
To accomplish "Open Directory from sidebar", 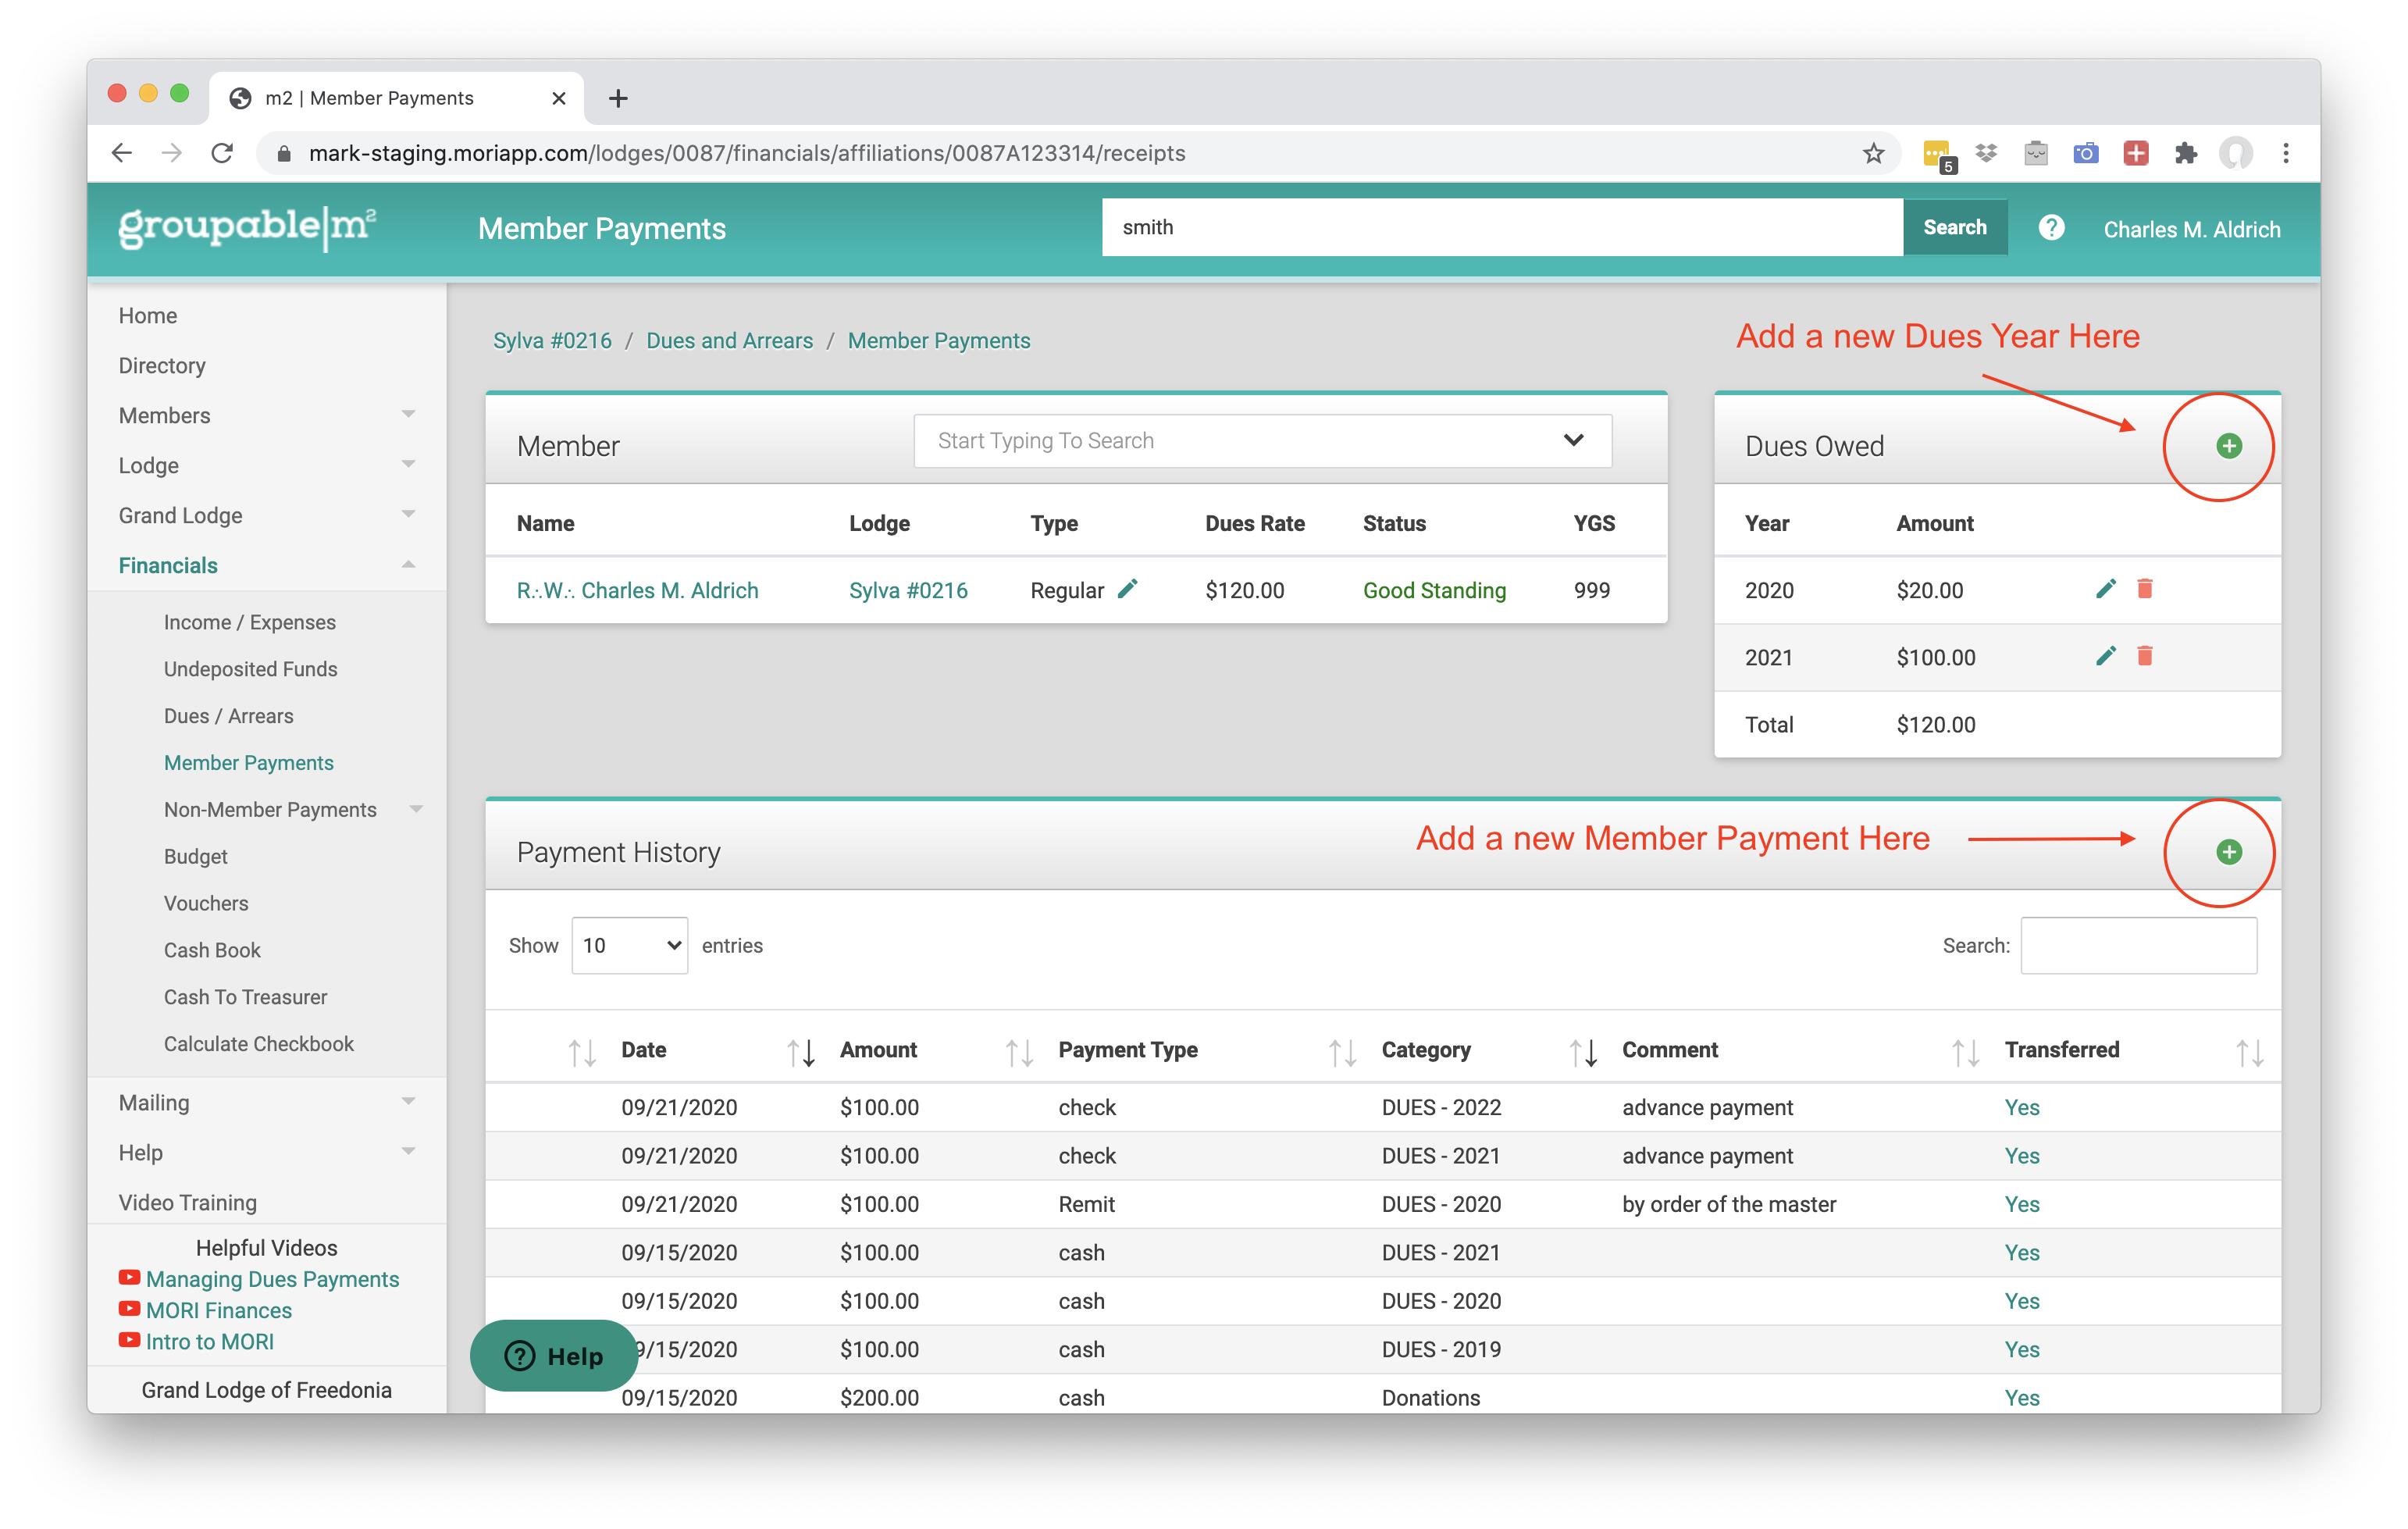I will (x=162, y=365).
